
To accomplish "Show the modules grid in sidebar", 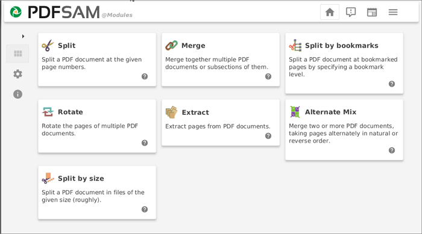I will coord(17,54).
